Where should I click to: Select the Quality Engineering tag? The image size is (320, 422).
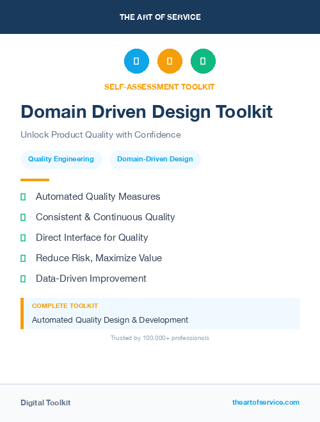[x=61, y=159]
